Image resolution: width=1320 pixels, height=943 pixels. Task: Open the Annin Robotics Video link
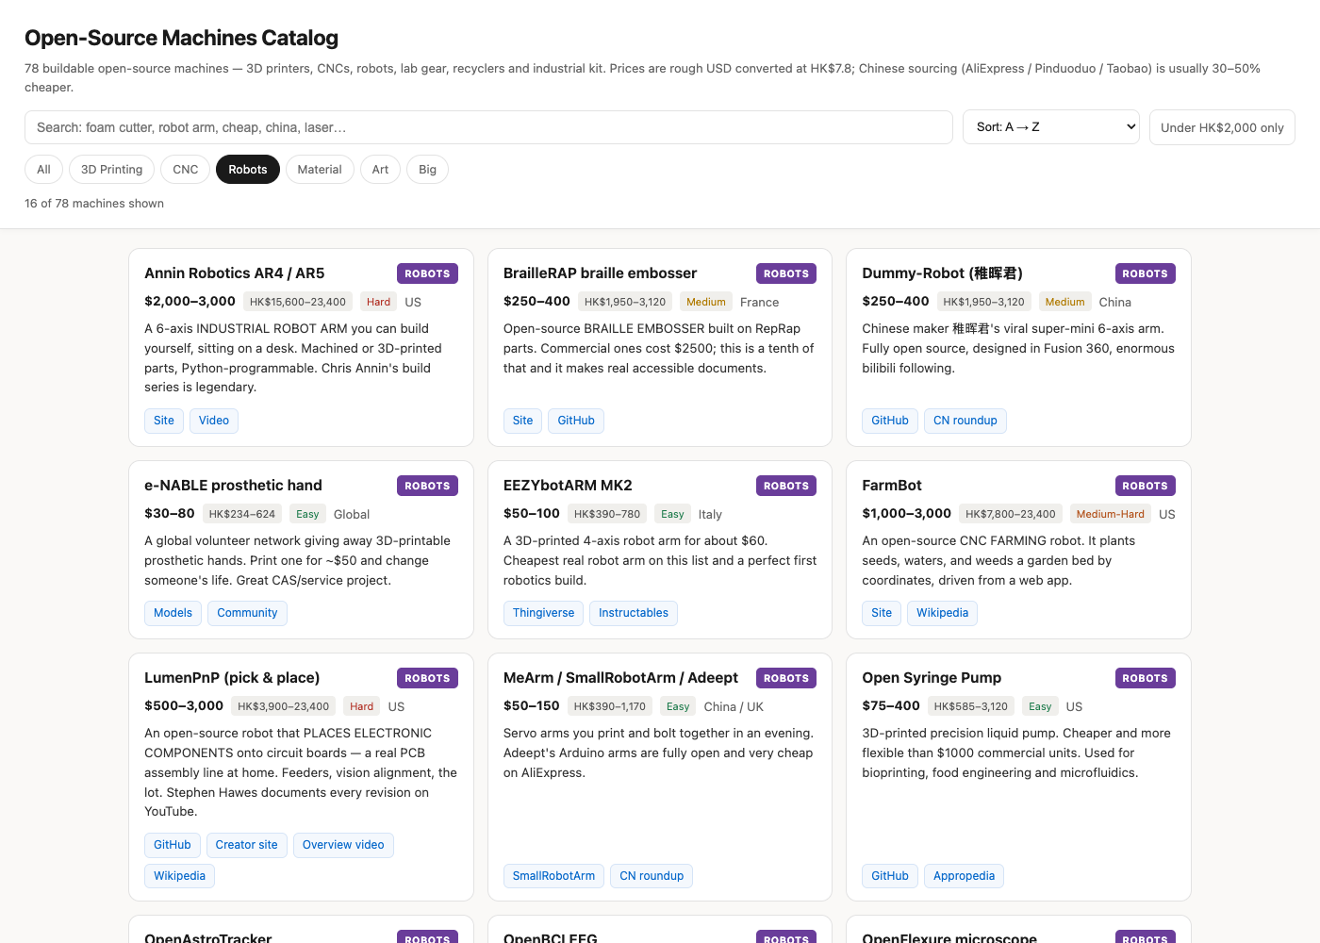click(214, 421)
